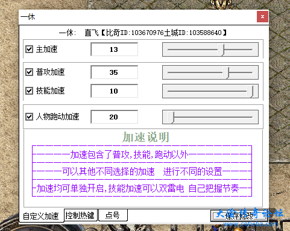Open the 控制热键 tab
The height and width of the screenshot is (231, 290).
click(x=80, y=215)
